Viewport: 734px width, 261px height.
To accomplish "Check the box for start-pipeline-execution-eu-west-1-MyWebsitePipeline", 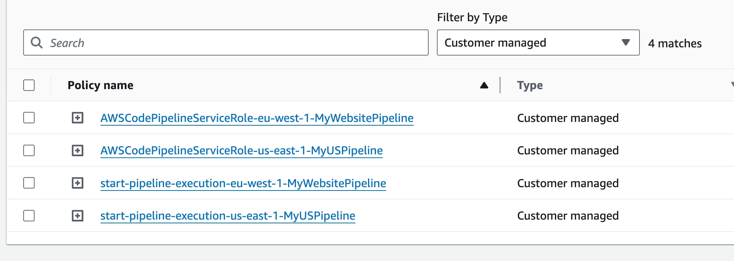I will click(29, 183).
